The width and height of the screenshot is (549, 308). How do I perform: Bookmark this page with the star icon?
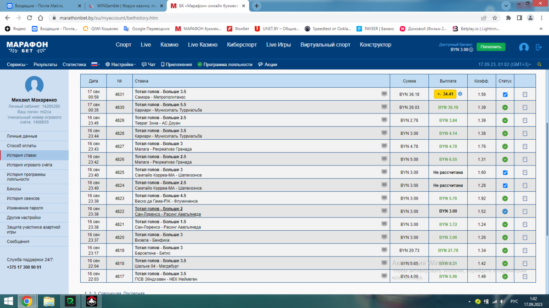click(495, 18)
